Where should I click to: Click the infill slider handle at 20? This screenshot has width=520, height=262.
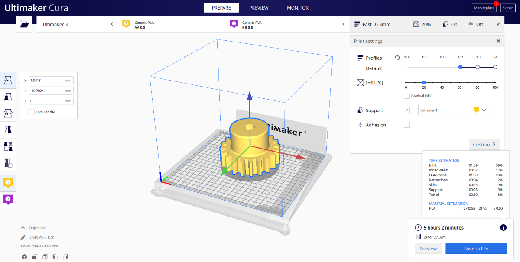pos(424,82)
